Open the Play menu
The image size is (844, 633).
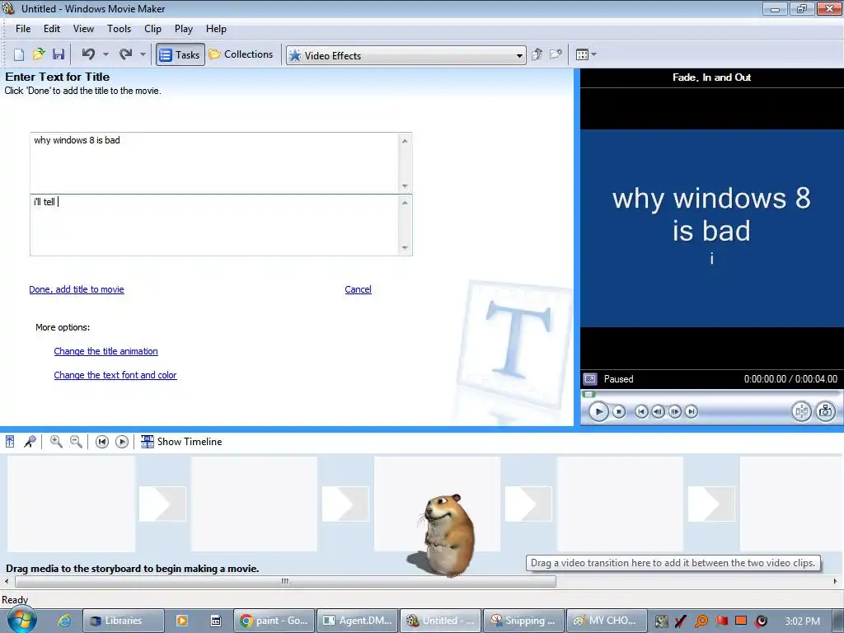pyautogui.click(x=184, y=29)
